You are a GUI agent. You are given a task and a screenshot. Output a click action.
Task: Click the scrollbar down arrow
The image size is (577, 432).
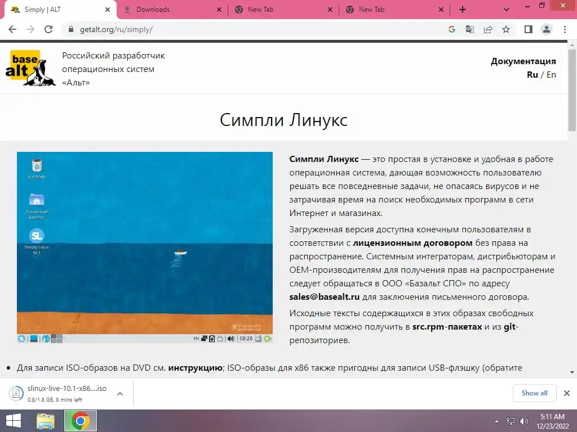pos(572,372)
